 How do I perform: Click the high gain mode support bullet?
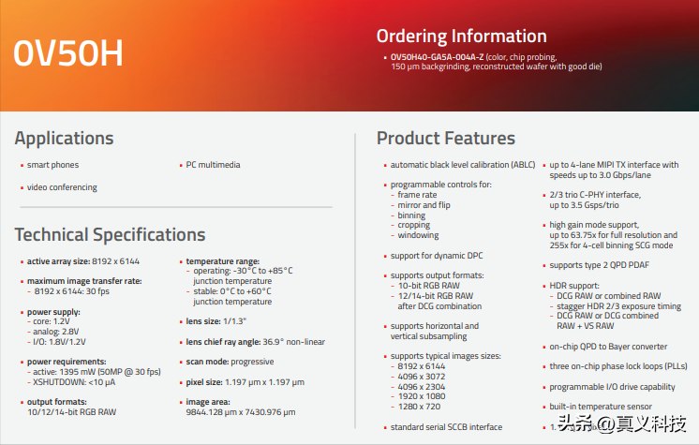coord(614,235)
